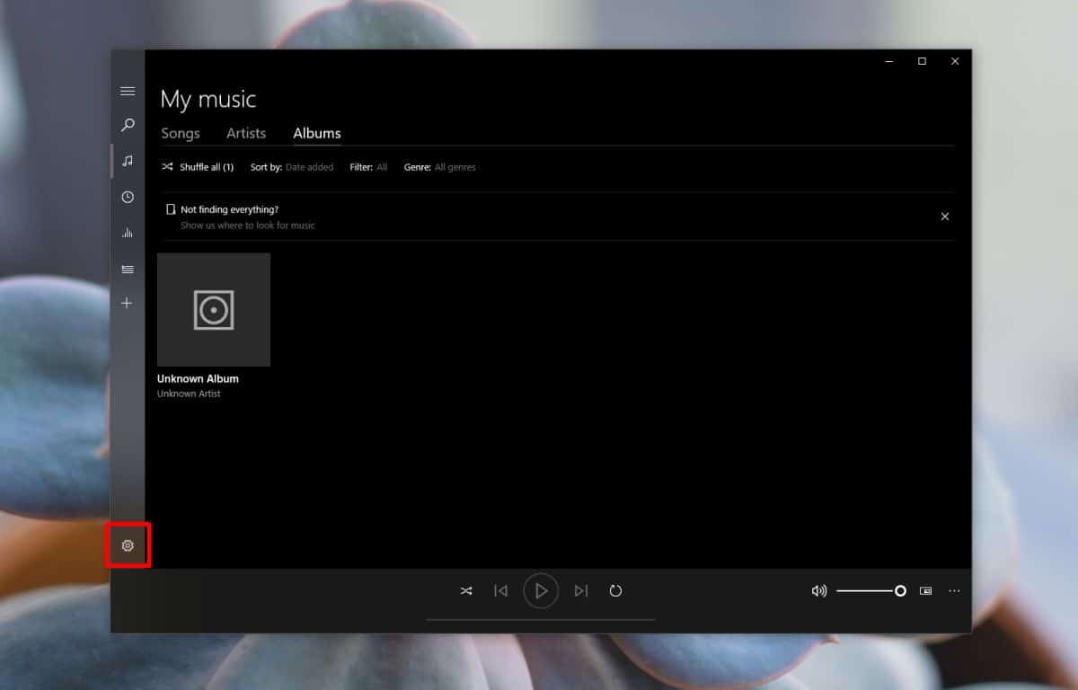Click the Unknown Artist label
Screen dimensions: 1078x690
pos(189,394)
